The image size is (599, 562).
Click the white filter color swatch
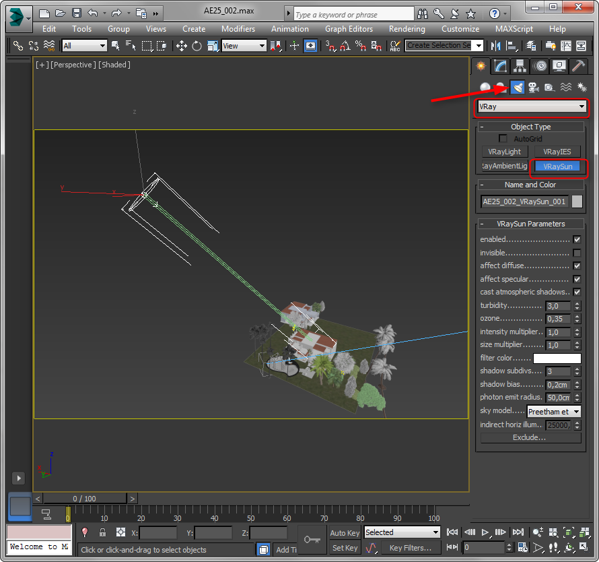[x=557, y=358]
